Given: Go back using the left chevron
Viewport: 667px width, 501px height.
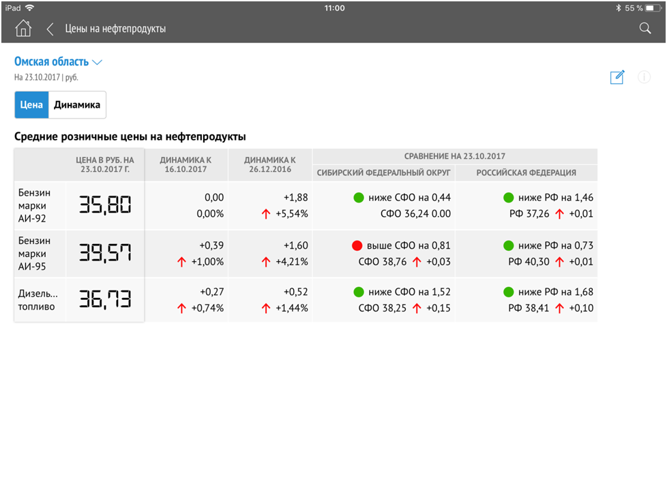Looking at the screenshot, I should tap(50, 29).
